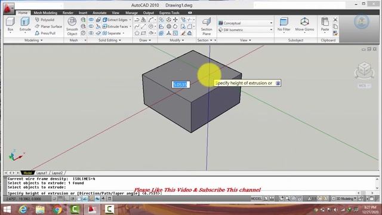Viewport: 382px width, 215px height.
Task: Expand the Modeling panel
Action: pyautogui.click(x=33, y=40)
